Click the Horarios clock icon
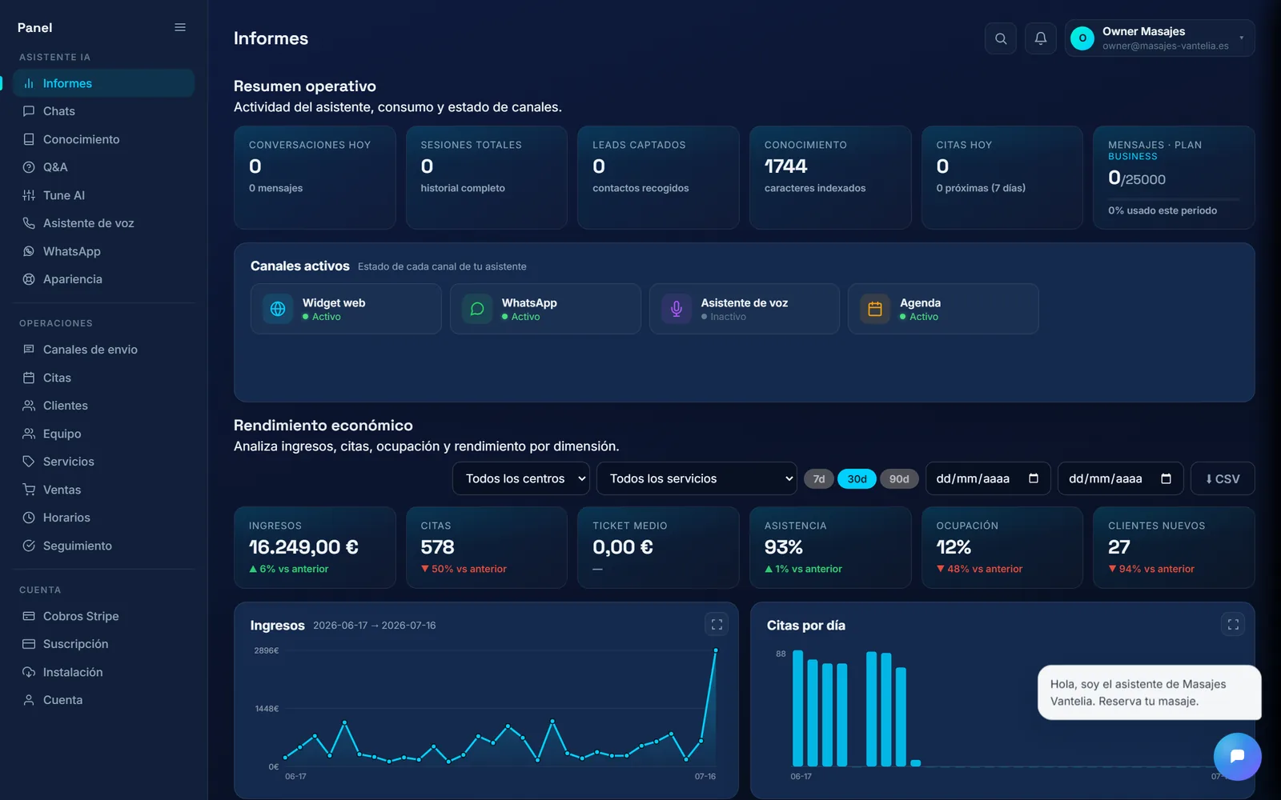The height and width of the screenshot is (800, 1281). tap(29, 518)
